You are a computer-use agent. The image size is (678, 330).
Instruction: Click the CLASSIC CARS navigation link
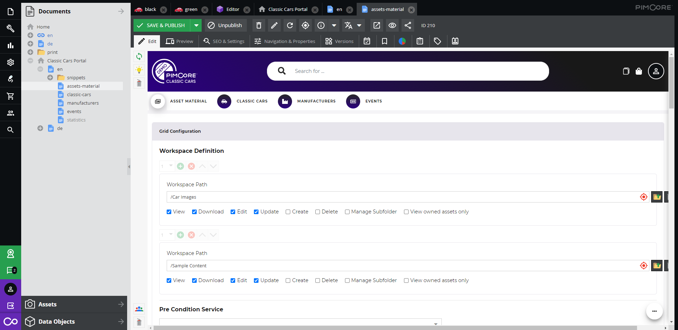pos(252,101)
